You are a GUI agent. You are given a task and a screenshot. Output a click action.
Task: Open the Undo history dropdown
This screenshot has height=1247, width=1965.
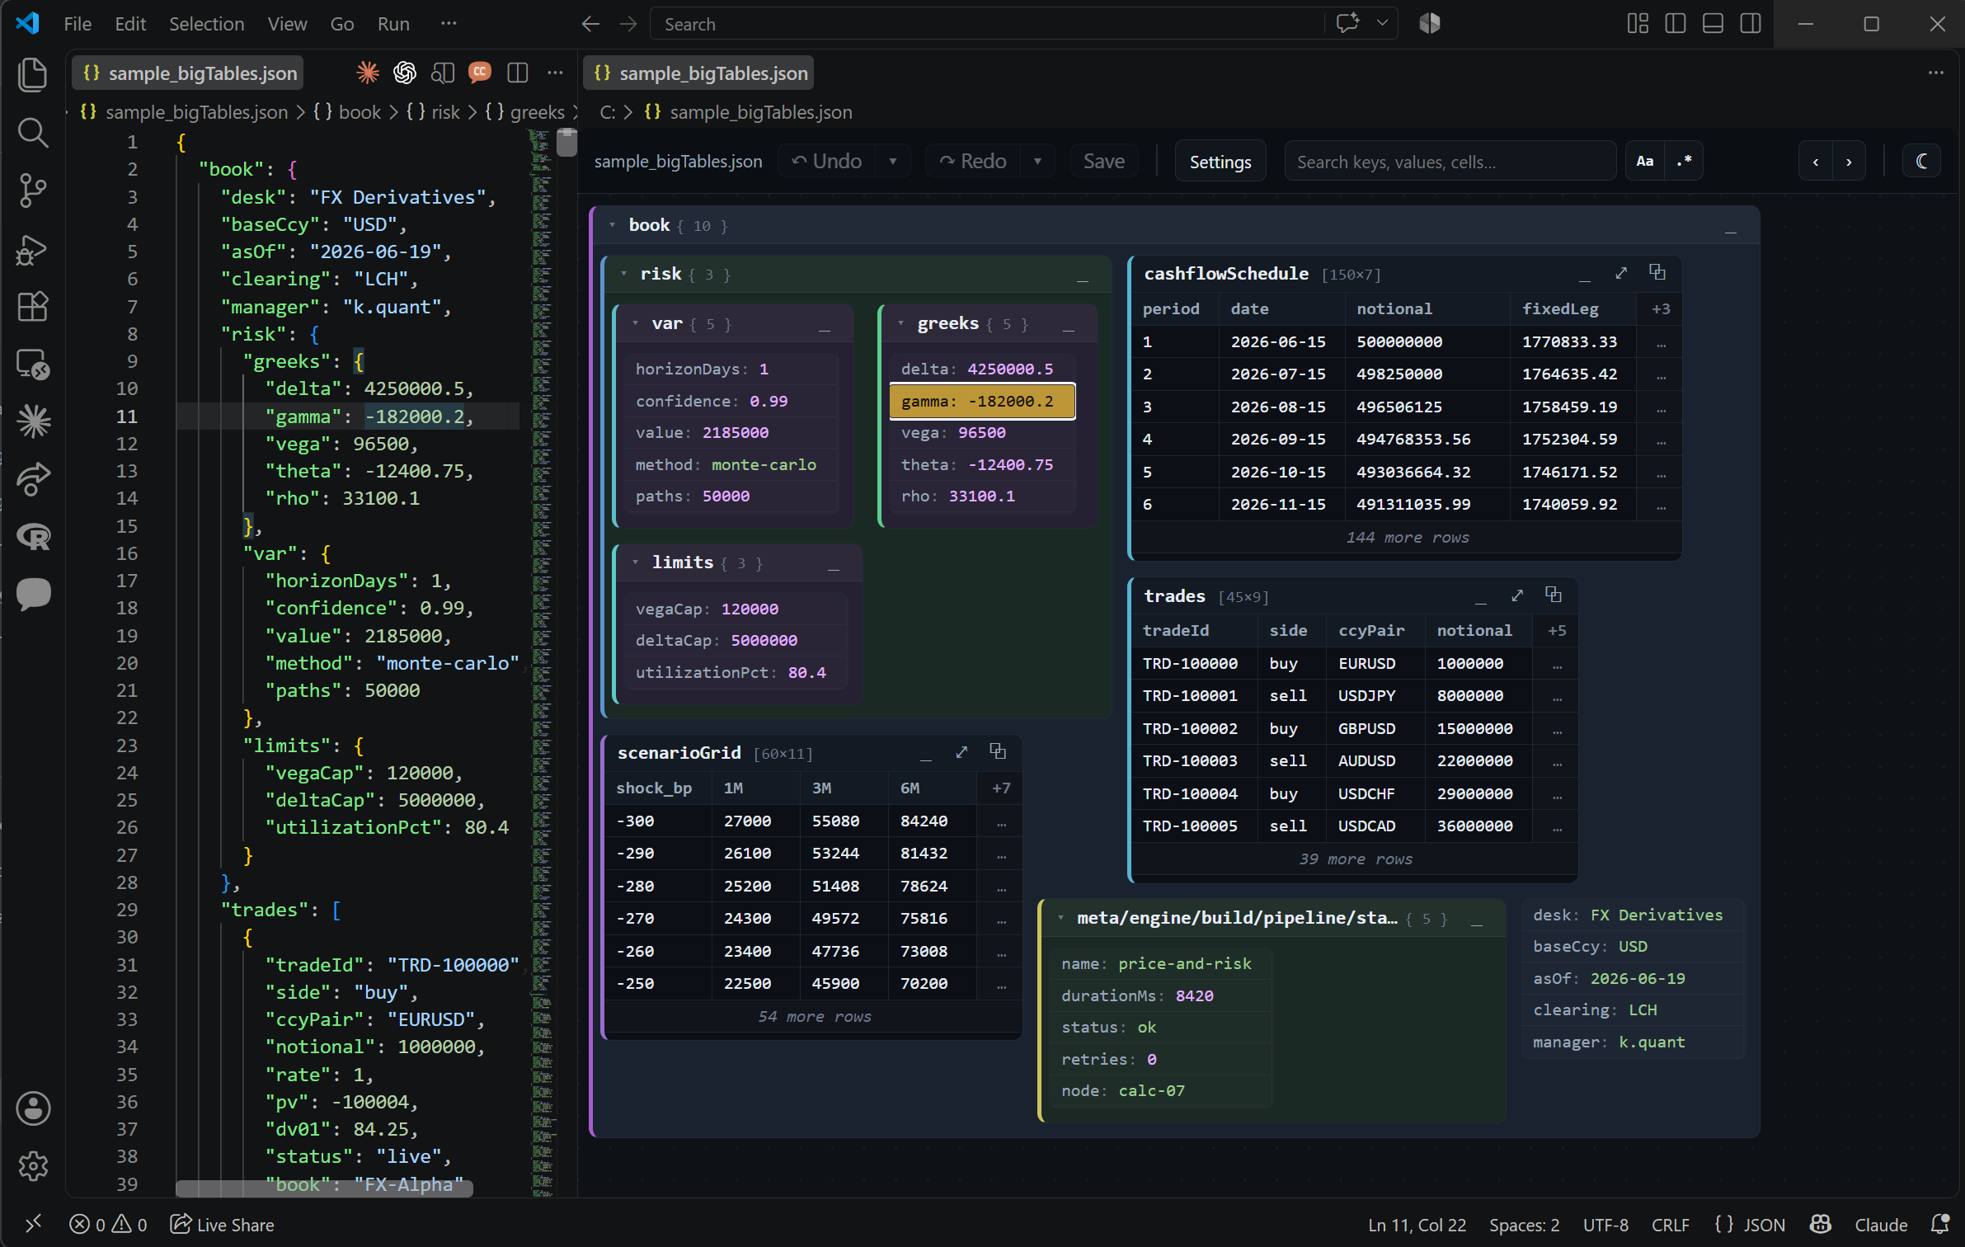point(893,162)
